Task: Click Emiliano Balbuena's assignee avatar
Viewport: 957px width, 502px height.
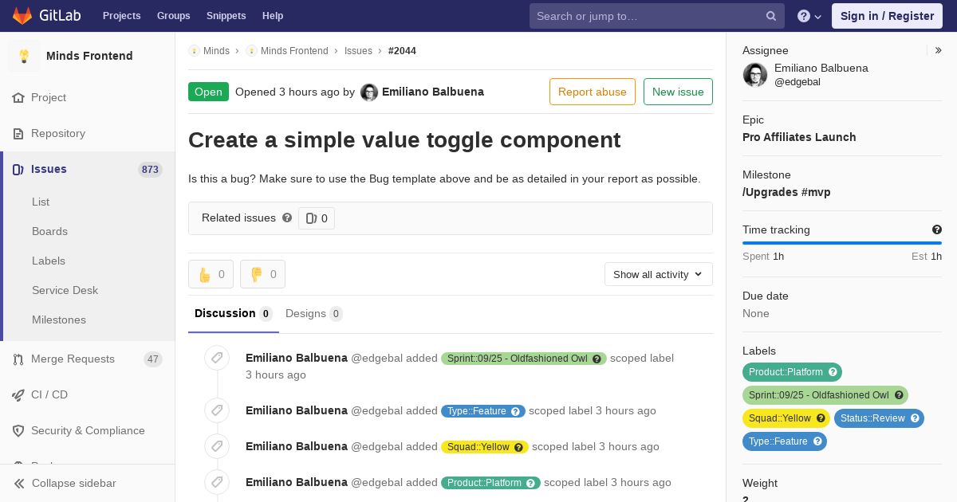Action: click(x=755, y=75)
